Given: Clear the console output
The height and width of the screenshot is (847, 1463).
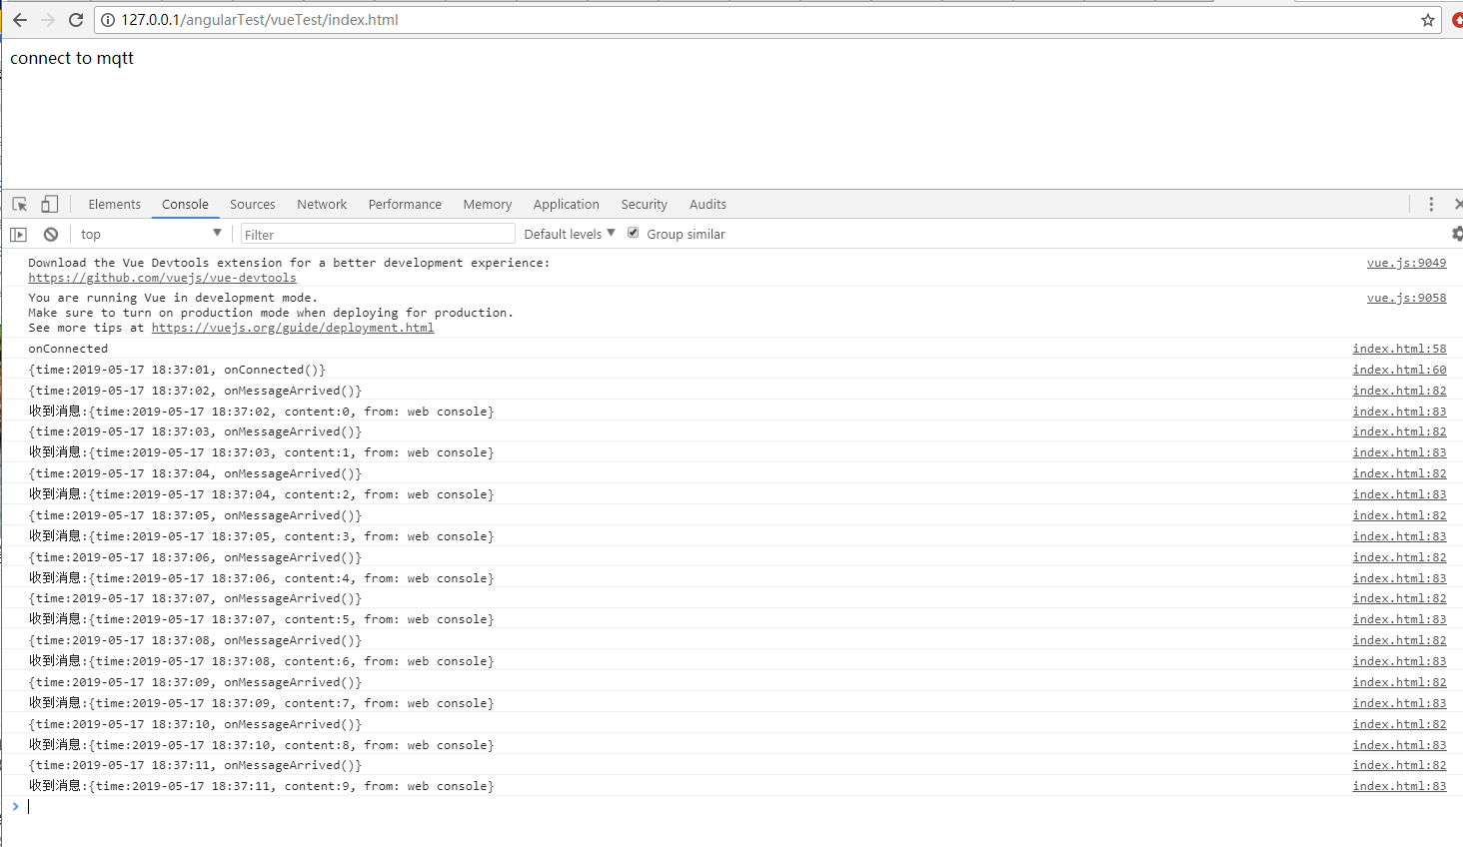Looking at the screenshot, I should click(x=50, y=234).
